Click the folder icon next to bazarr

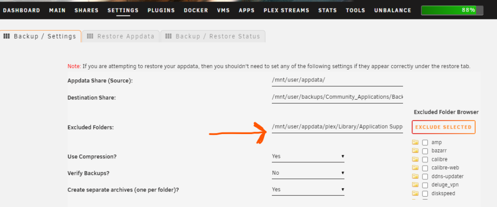[415, 151]
